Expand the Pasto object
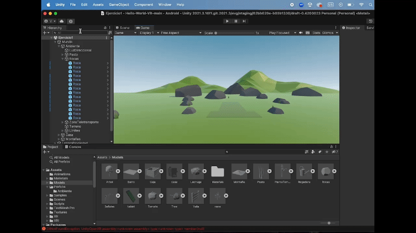Viewport: 416px width, 233px height. coord(63,54)
